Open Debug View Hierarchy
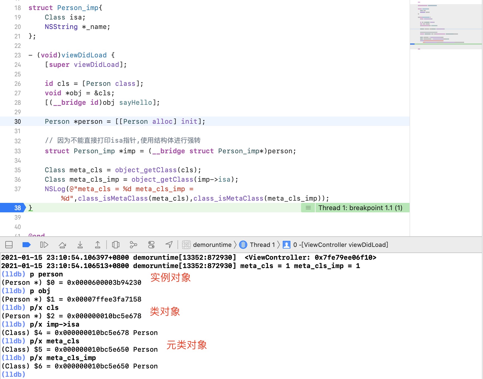The width and height of the screenshot is (483, 379). (116, 245)
